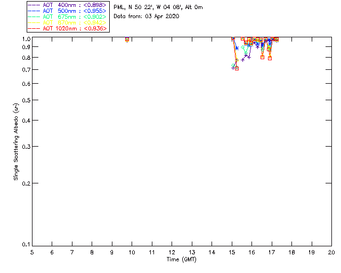Image resolution: width=341 pixels, height=273 pixels.
Task: Click the purple 'AOT 400nm : <0.898>' legend entry
Action: (68, 5)
